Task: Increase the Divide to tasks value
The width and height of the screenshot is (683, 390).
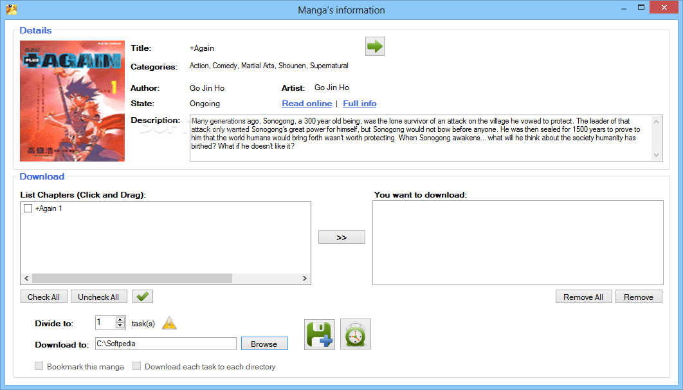Action: (121, 319)
